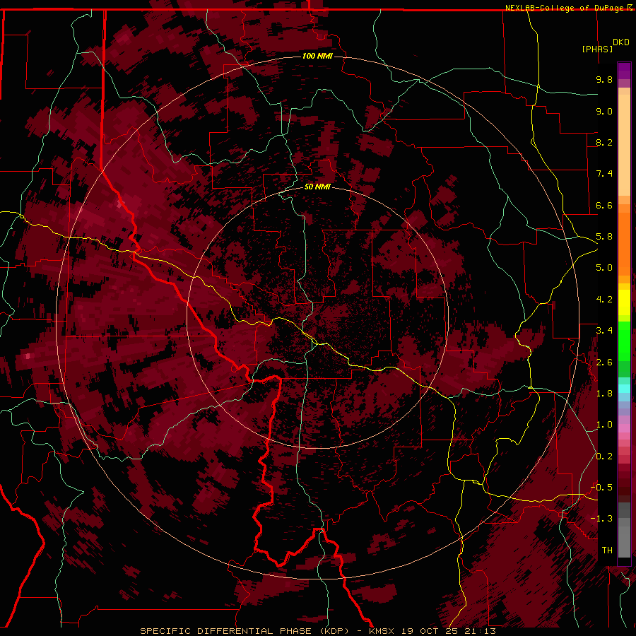
Task: Click the 7.4 value on legend
Action: click(604, 174)
